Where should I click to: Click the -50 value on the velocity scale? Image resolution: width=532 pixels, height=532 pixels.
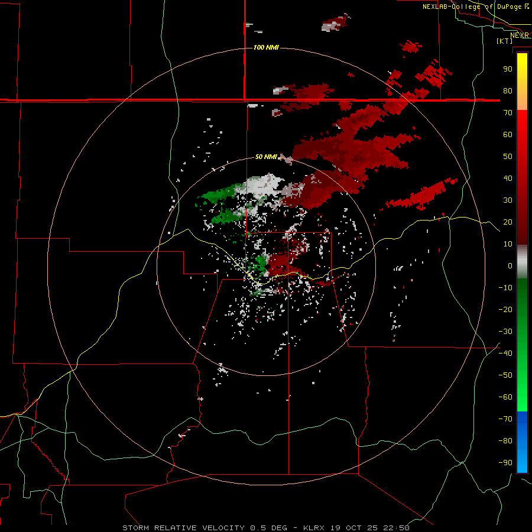(x=505, y=375)
